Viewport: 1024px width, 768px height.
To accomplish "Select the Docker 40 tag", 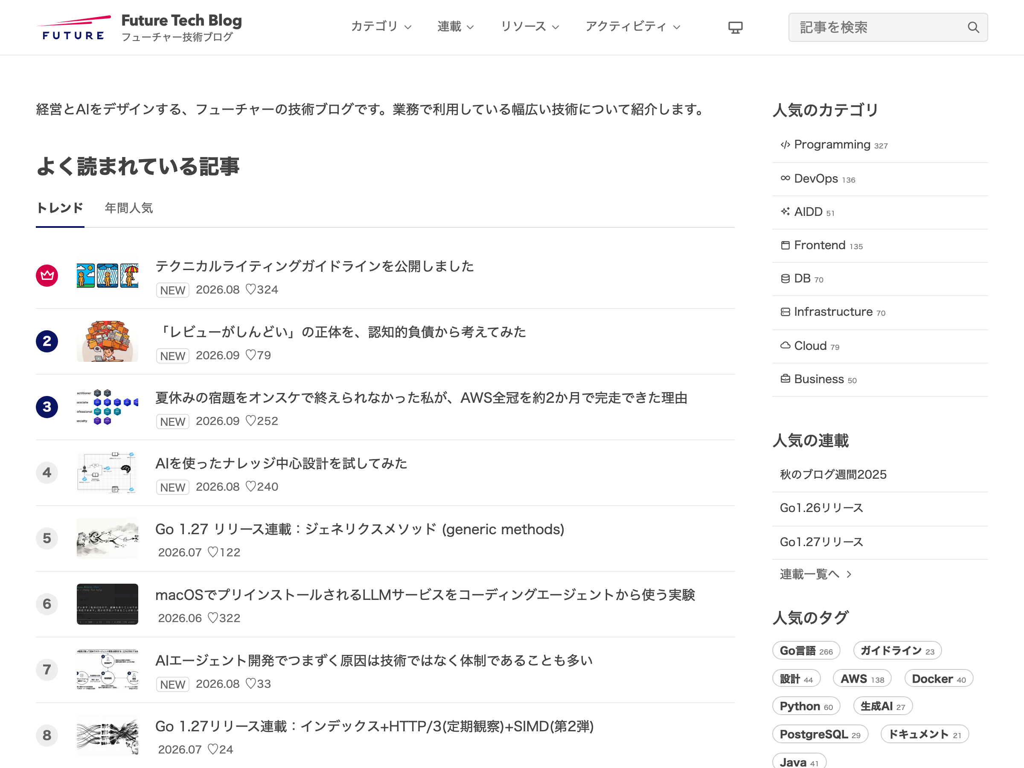I will point(939,679).
